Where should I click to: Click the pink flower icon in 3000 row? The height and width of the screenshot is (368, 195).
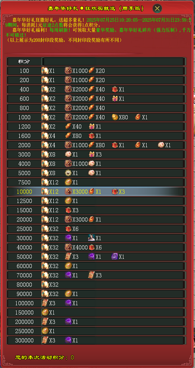tap(68, 154)
